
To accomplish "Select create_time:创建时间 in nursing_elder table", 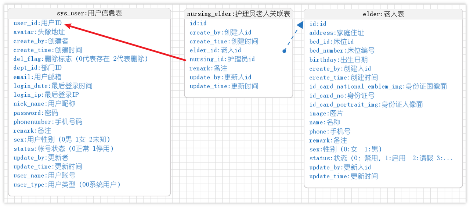I will click(x=224, y=41).
